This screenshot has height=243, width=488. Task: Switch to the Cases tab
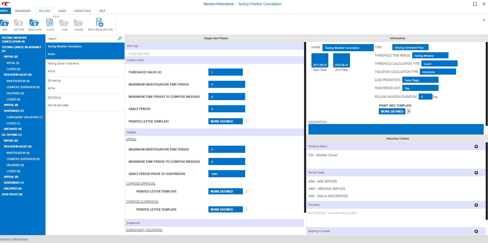pos(62,11)
